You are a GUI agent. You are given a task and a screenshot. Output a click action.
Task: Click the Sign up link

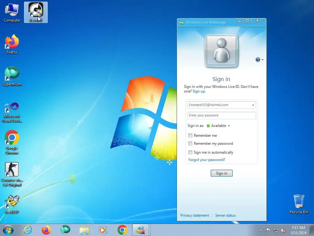point(199,91)
